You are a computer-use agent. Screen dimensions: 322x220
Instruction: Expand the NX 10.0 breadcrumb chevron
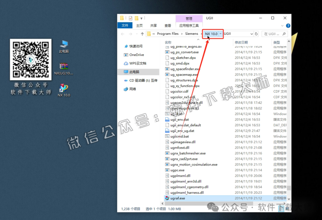coord(220,34)
